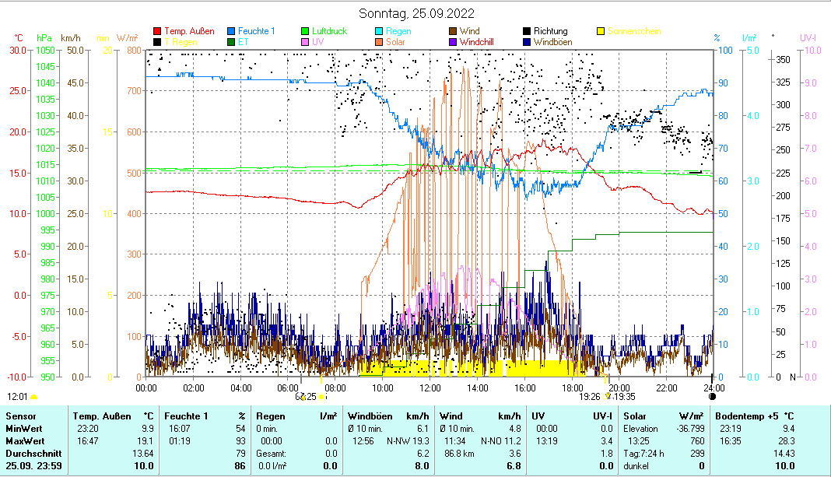Click the chart title Sonntag, 25.09.2022
831x477 pixels.
(416, 13)
